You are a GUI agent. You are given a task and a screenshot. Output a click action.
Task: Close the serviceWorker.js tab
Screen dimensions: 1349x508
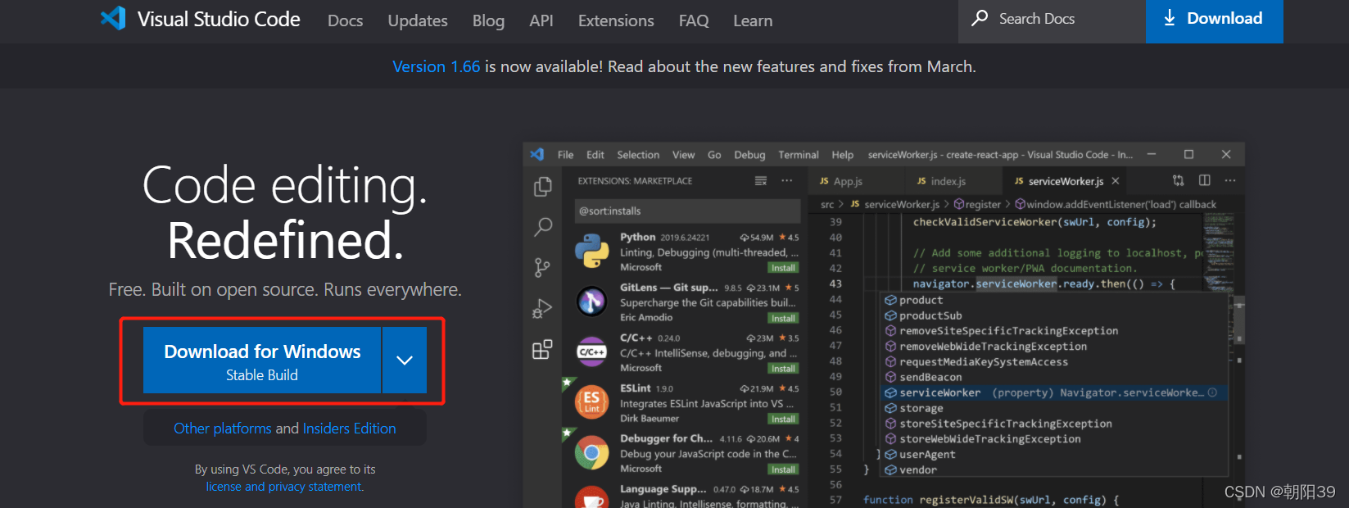click(1116, 181)
